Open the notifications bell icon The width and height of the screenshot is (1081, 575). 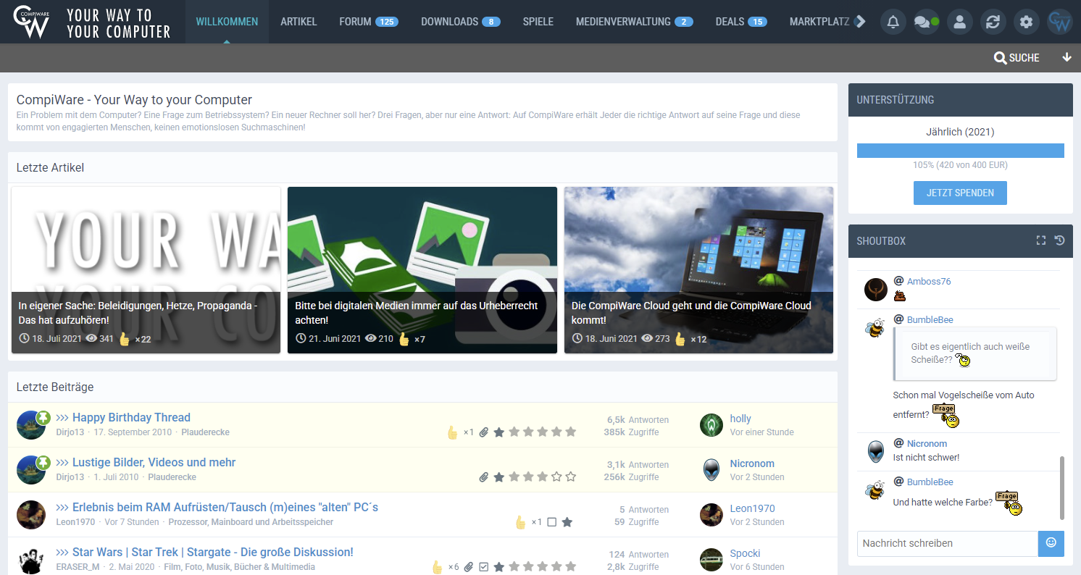click(x=893, y=22)
